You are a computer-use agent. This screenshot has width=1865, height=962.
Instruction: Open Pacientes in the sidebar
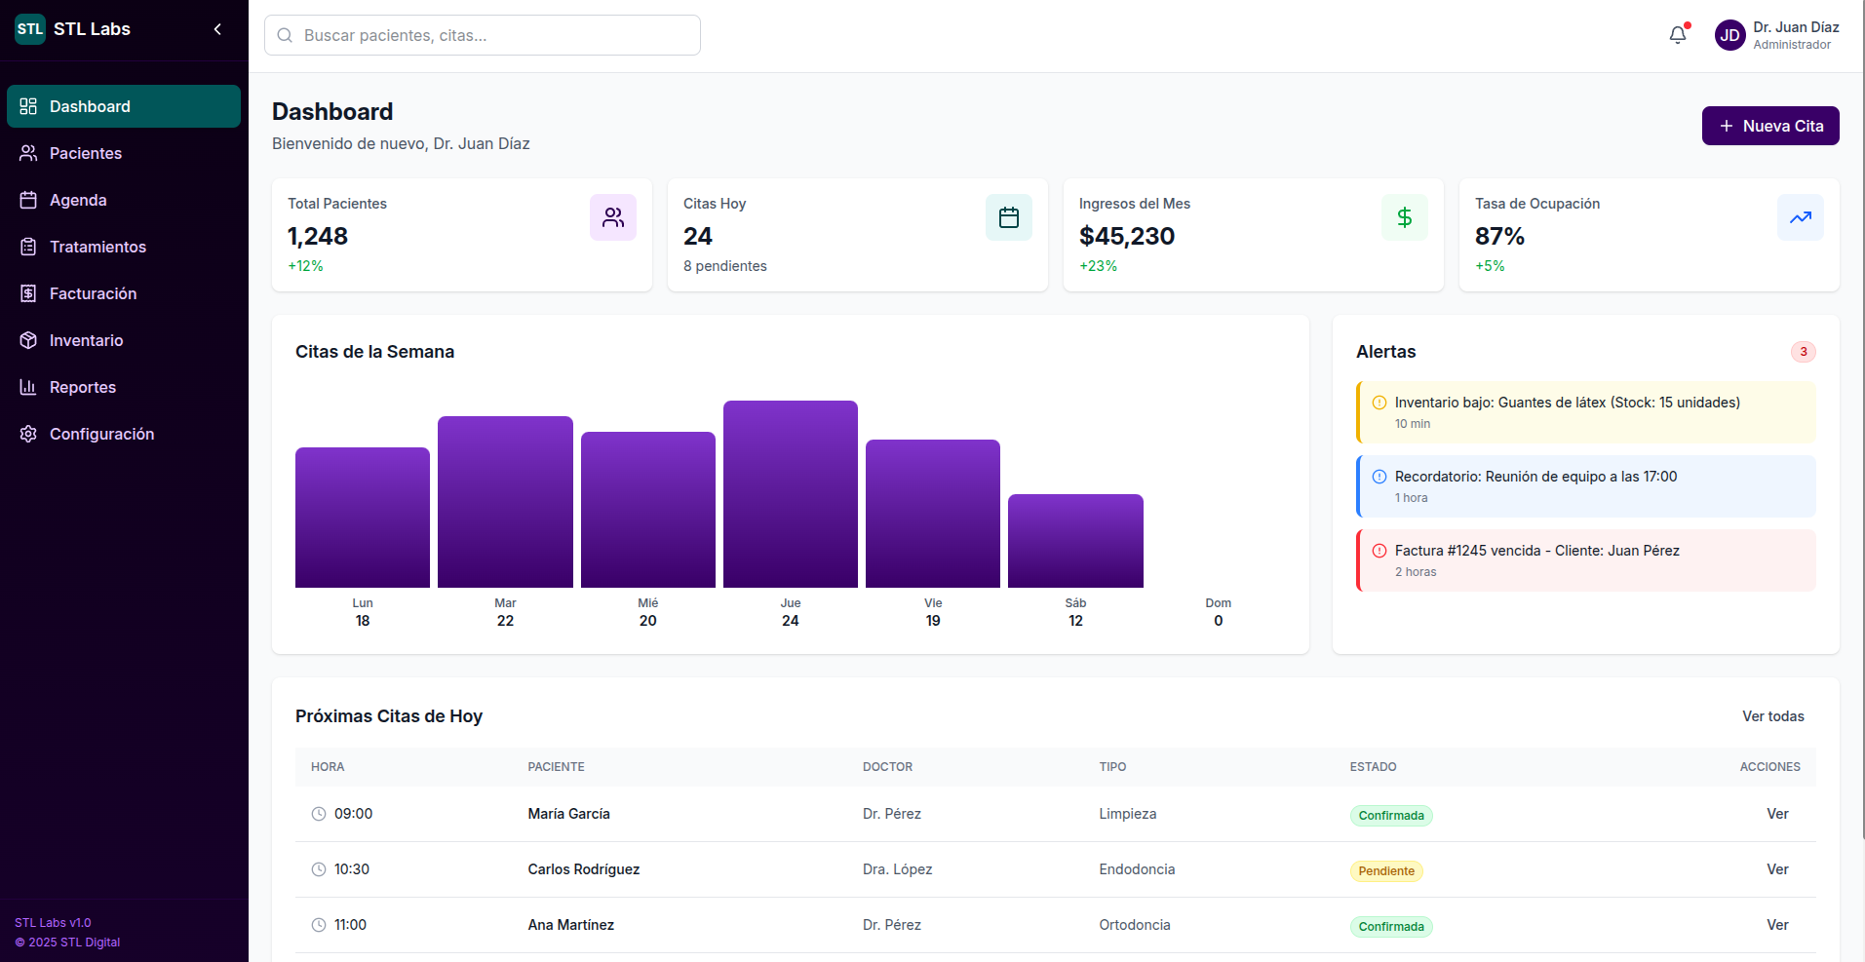click(x=86, y=153)
